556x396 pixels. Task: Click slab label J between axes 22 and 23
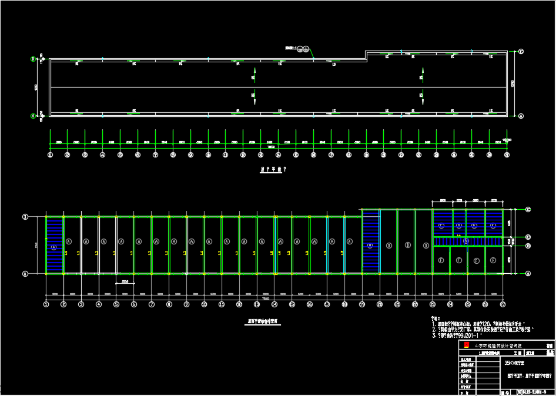[x=426, y=246]
